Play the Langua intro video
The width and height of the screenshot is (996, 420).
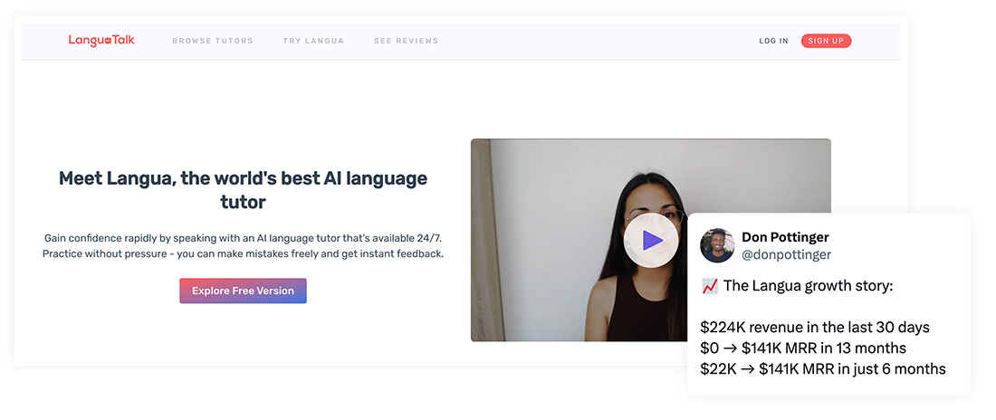(x=651, y=240)
